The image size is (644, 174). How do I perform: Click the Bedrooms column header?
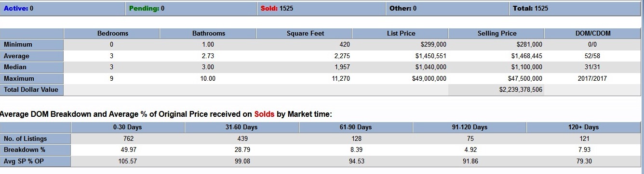(x=112, y=34)
